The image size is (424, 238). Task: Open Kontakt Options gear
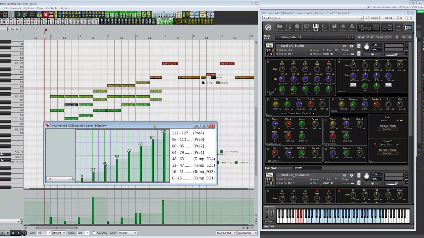343,28
